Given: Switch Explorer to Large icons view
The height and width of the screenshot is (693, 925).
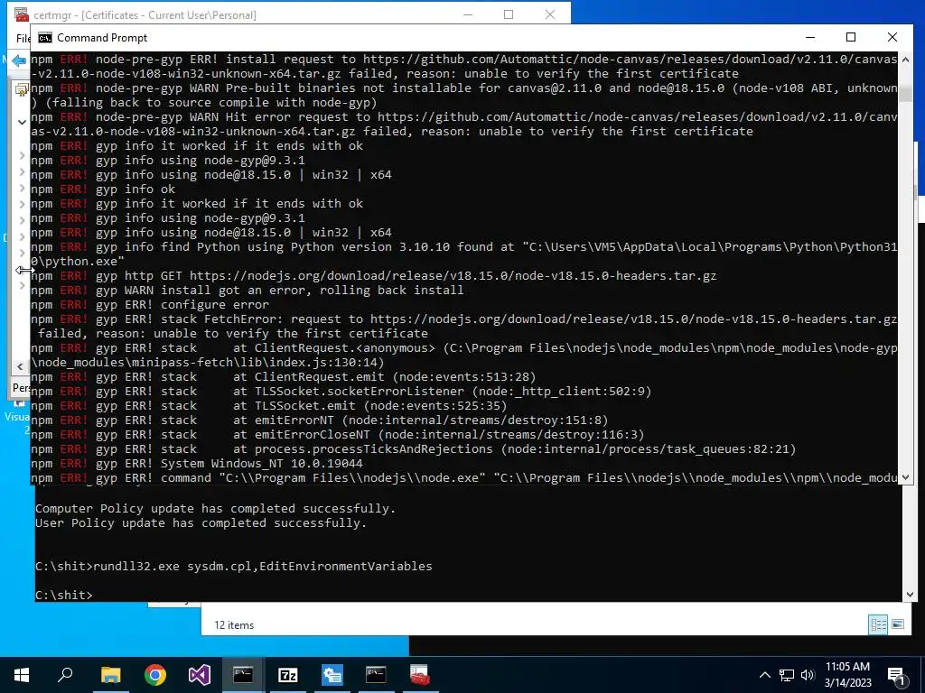Looking at the screenshot, I should pyautogui.click(x=898, y=624).
